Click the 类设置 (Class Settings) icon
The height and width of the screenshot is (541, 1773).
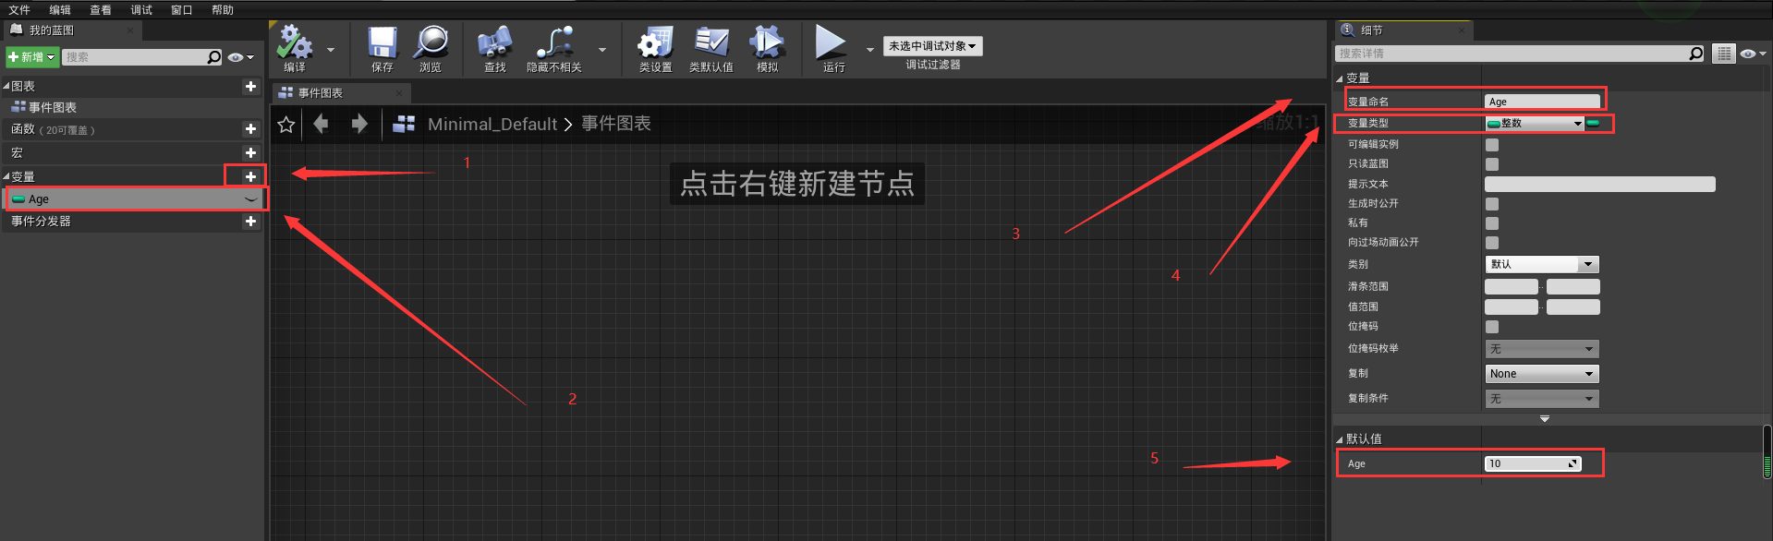655,43
